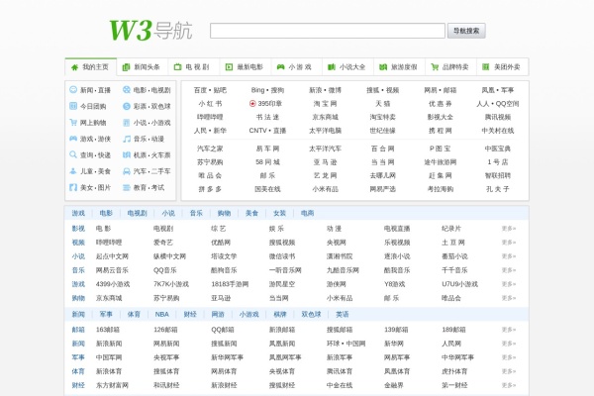Expand 更多» on the 影视 row
This screenshot has width=594, height=396.
pyautogui.click(x=509, y=229)
